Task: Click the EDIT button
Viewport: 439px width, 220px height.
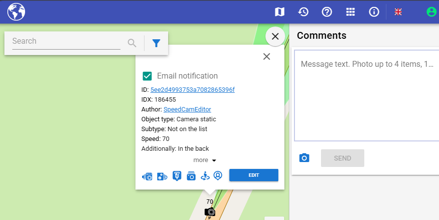Action: point(254,175)
